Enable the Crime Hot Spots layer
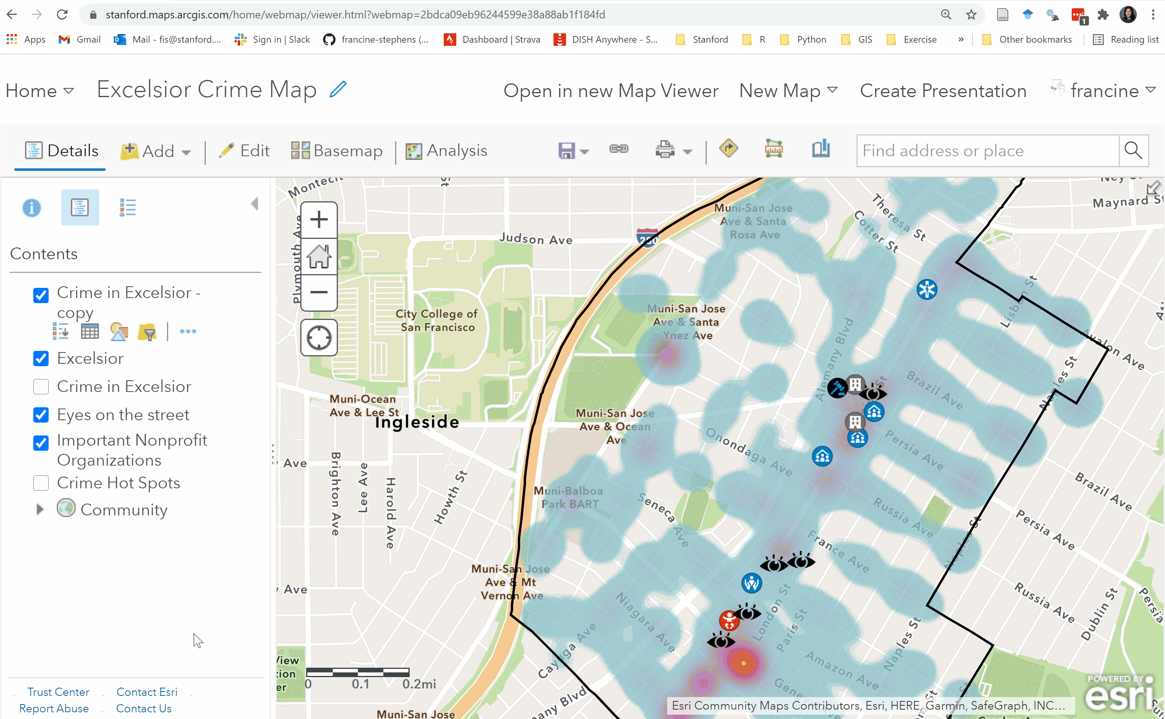Image resolution: width=1165 pixels, height=719 pixels. tap(41, 482)
